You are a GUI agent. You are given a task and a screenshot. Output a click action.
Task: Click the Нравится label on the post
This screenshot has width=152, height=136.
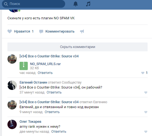[22, 31]
